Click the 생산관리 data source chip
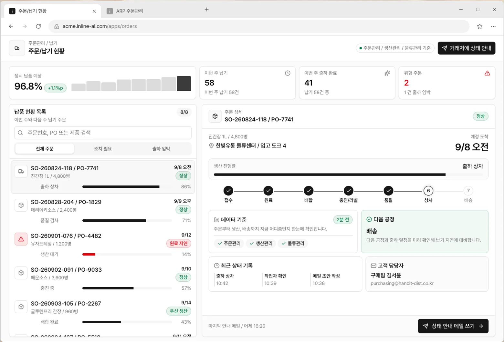Image resolution: width=504 pixels, height=342 pixels. click(x=261, y=243)
